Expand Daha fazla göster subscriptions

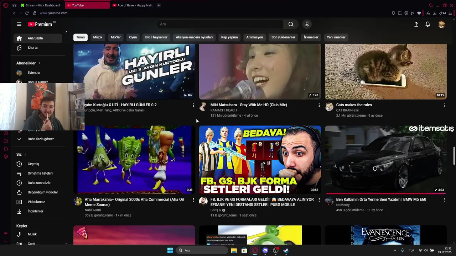pos(38,139)
